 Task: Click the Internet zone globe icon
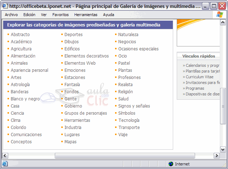click(171, 164)
